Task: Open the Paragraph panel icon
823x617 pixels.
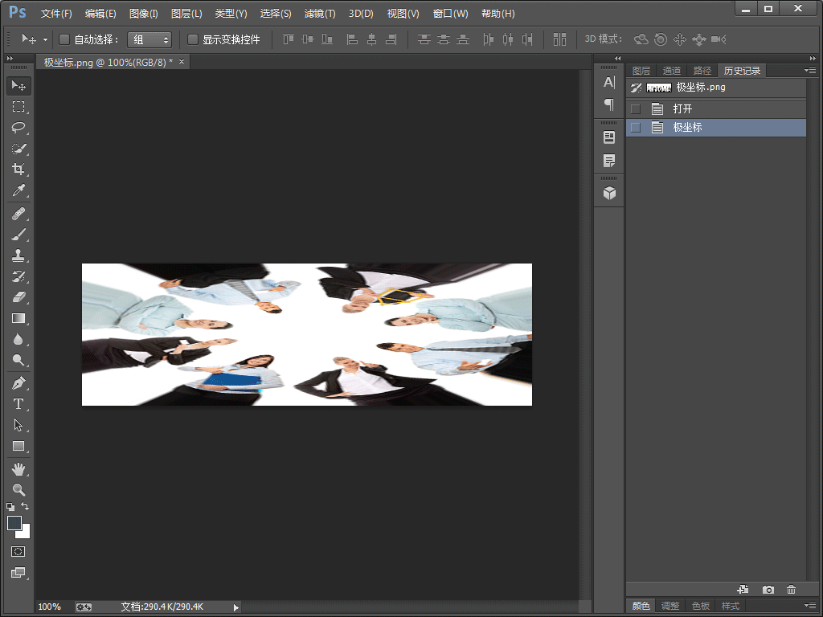Action: [x=609, y=105]
